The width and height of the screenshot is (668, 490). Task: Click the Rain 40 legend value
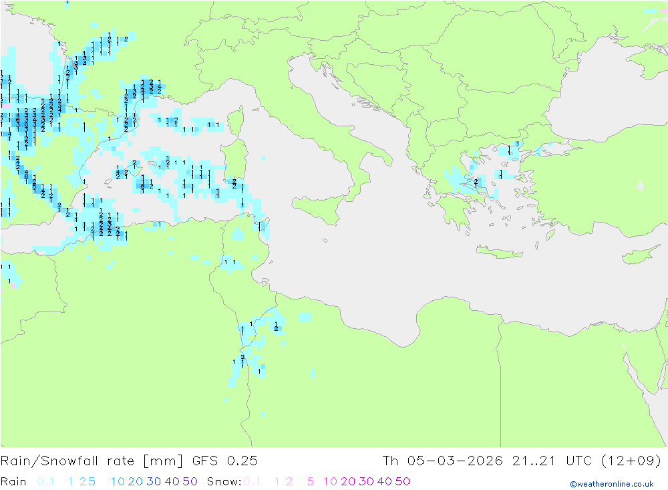[x=172, y=481]
